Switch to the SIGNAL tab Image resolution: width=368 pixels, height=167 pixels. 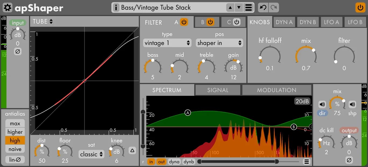[x=218, y=90]
